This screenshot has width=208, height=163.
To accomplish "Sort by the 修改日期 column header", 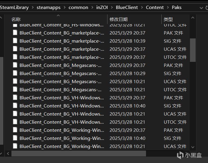I will coord(118,19).
